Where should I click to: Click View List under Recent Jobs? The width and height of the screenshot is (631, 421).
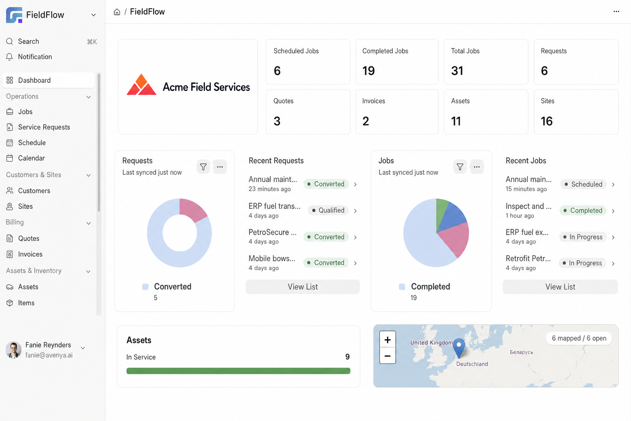pyautogui.click(x=560, y=287)
